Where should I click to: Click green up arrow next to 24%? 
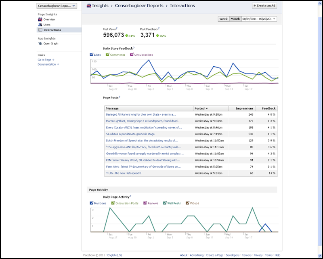click(x=126, y=36)
